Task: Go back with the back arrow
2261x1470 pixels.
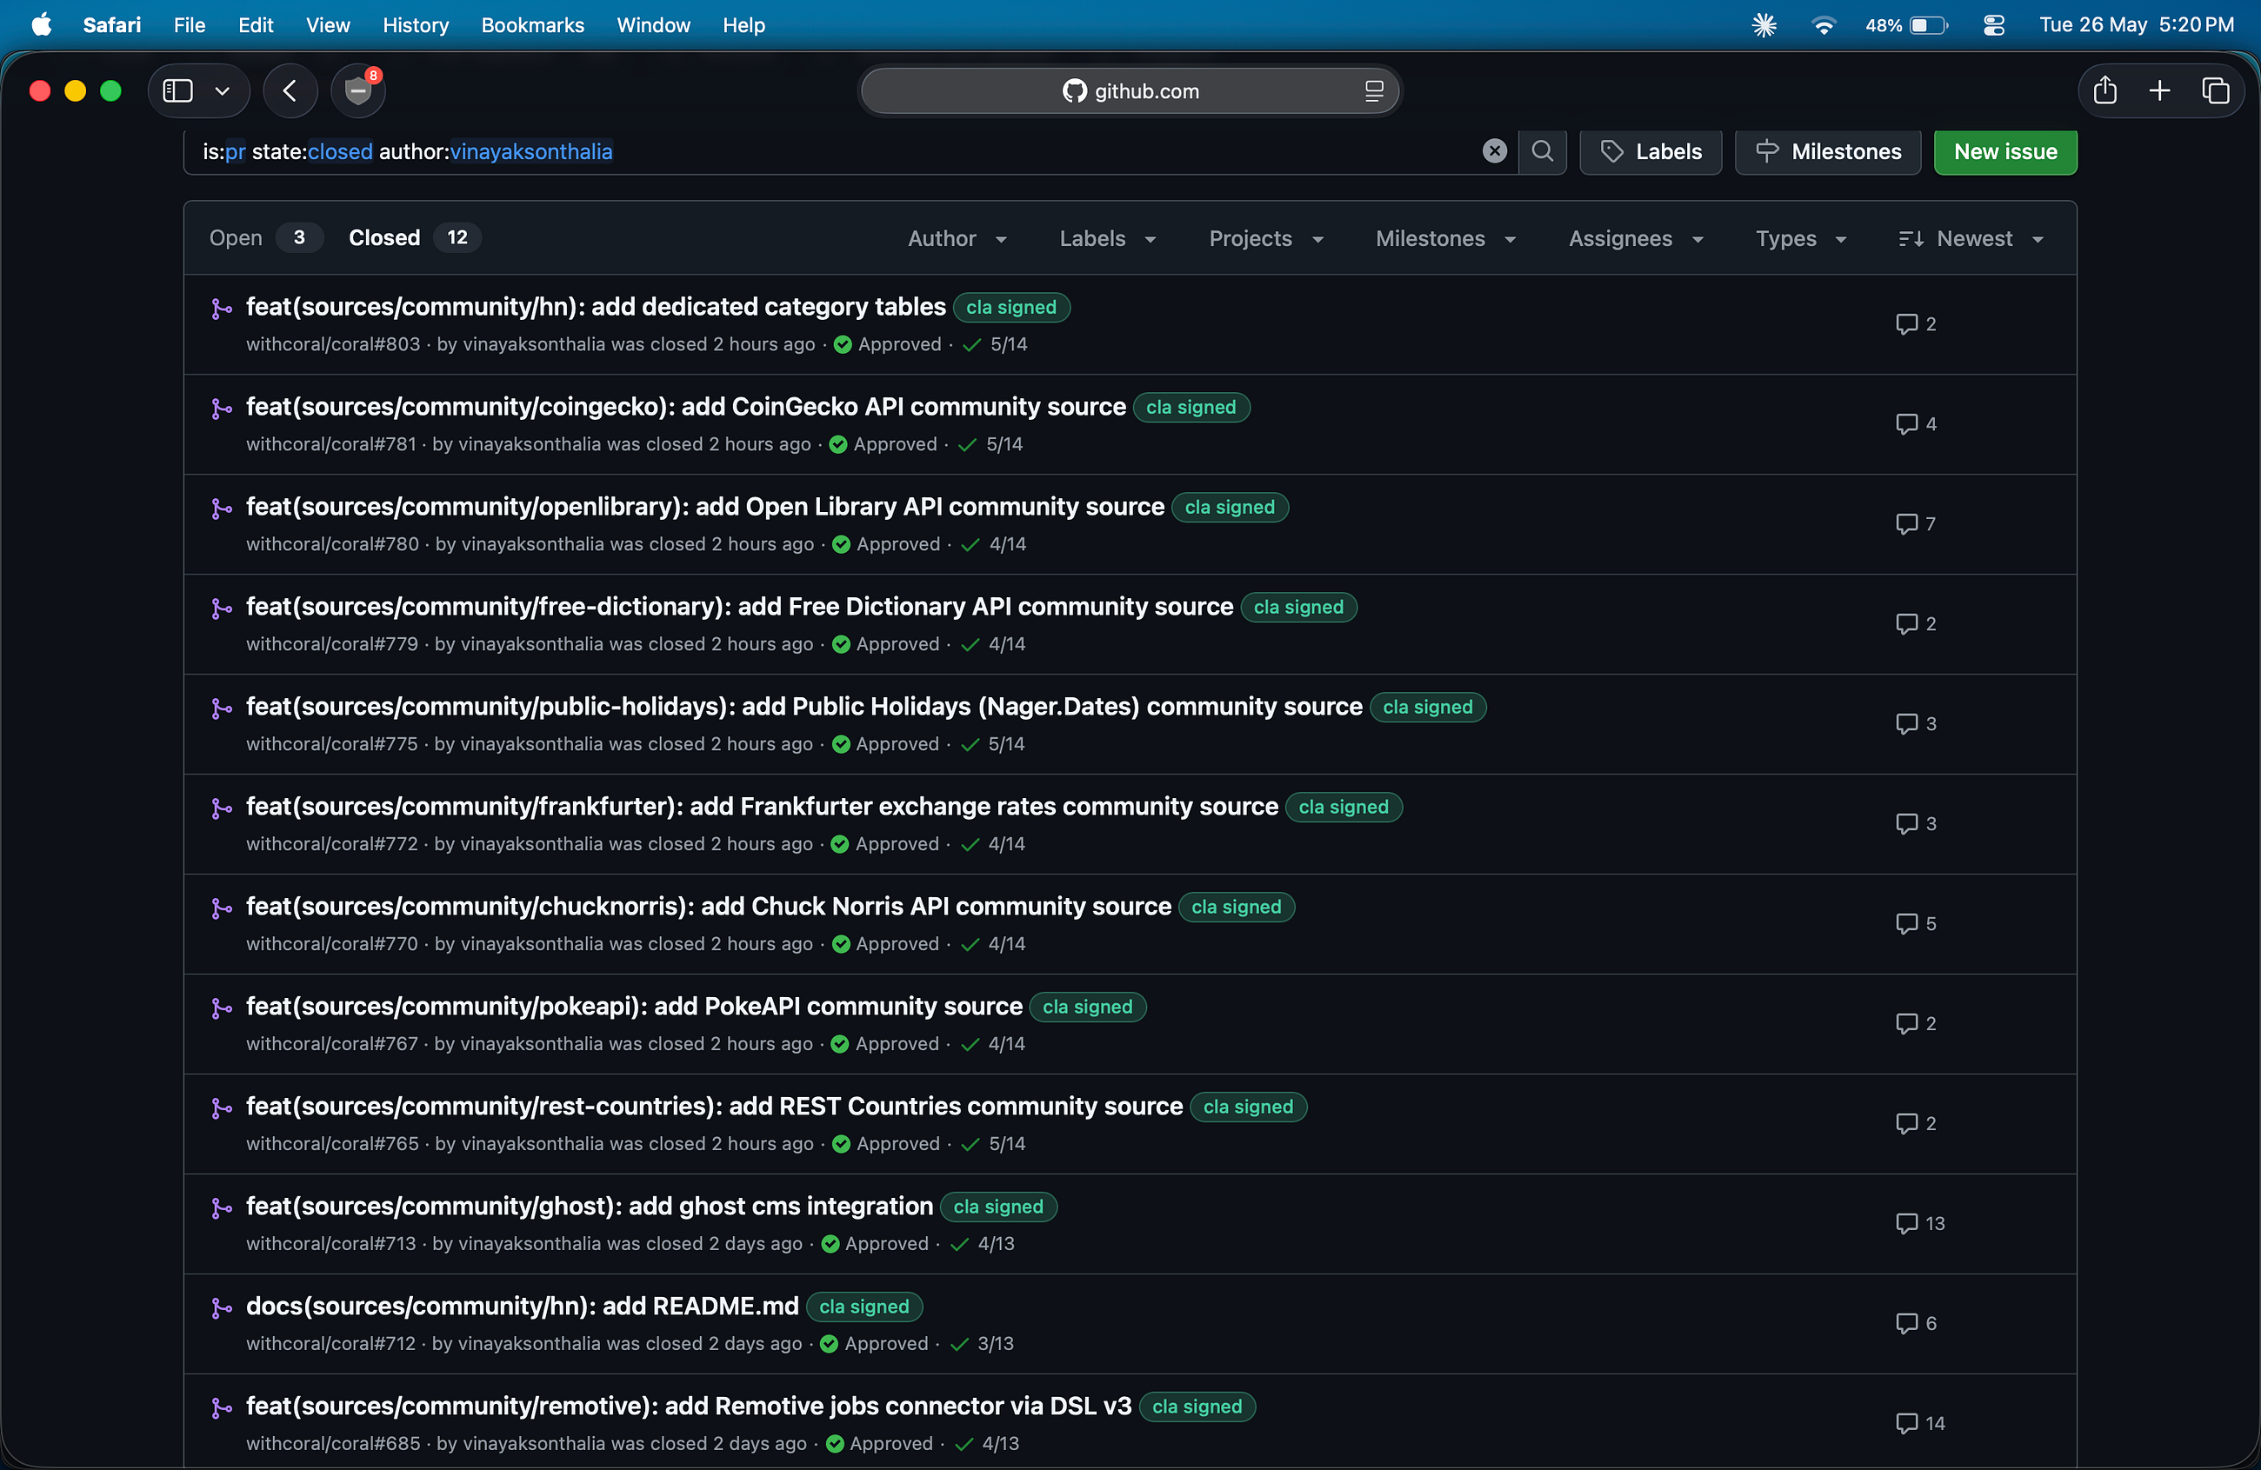Action: pos(290,91)
